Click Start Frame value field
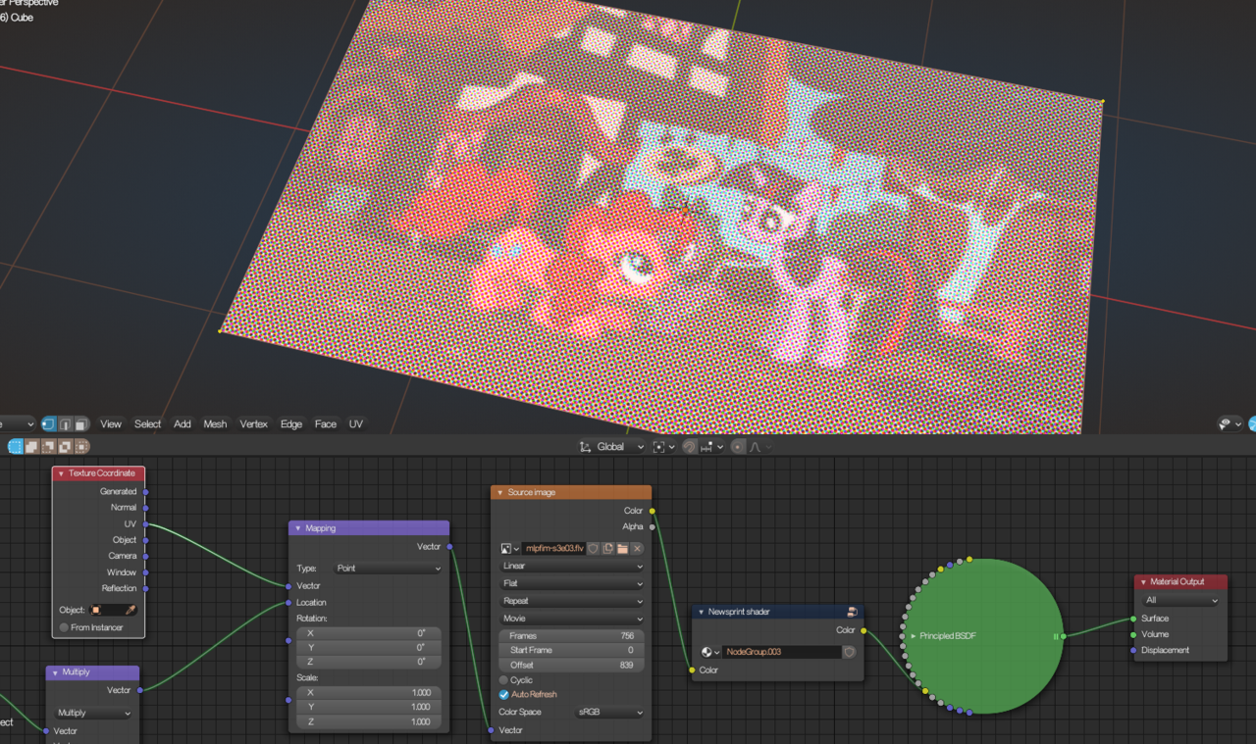The height and width of the screenshot is (744, 1256). pos(571,650)
